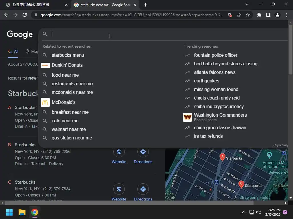Click the 72 St subway marker on map
This screenshot has height=219, width=293.
pyautogui.click(x=216, y=182)
